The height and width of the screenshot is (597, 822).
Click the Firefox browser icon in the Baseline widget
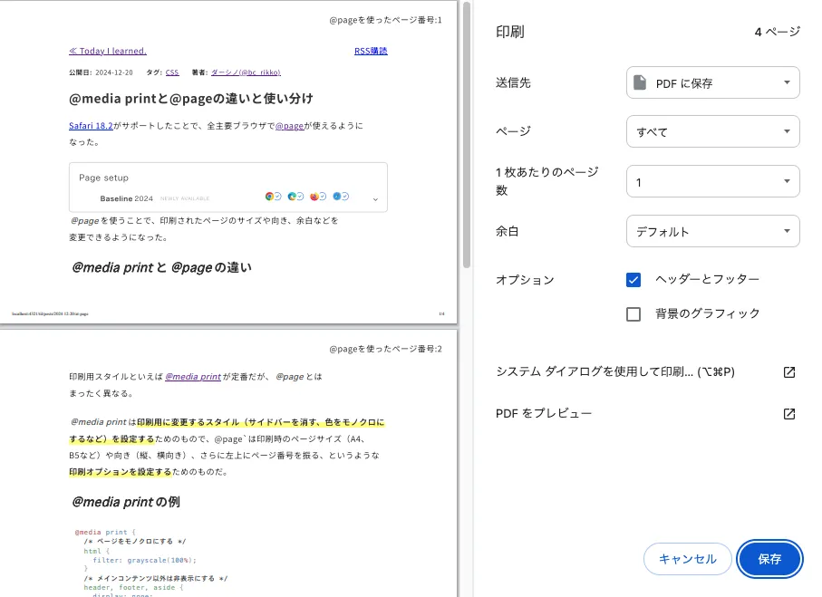(x=314, y=197)
